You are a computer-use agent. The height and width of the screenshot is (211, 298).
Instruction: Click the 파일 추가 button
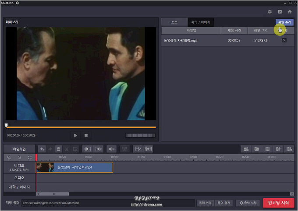tap(284, 22)
